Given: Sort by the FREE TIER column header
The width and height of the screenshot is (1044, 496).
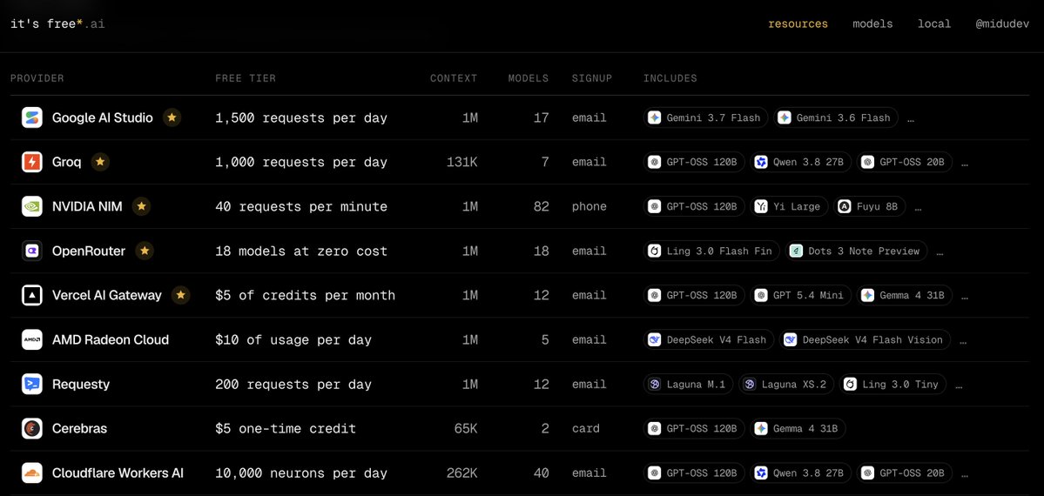Looking at the screenshot, I should pos(246,78).
